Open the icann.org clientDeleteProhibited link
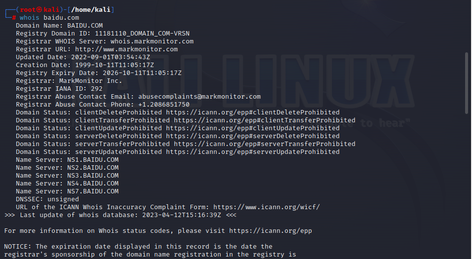 pyautogui.click(x=252, y=112)
